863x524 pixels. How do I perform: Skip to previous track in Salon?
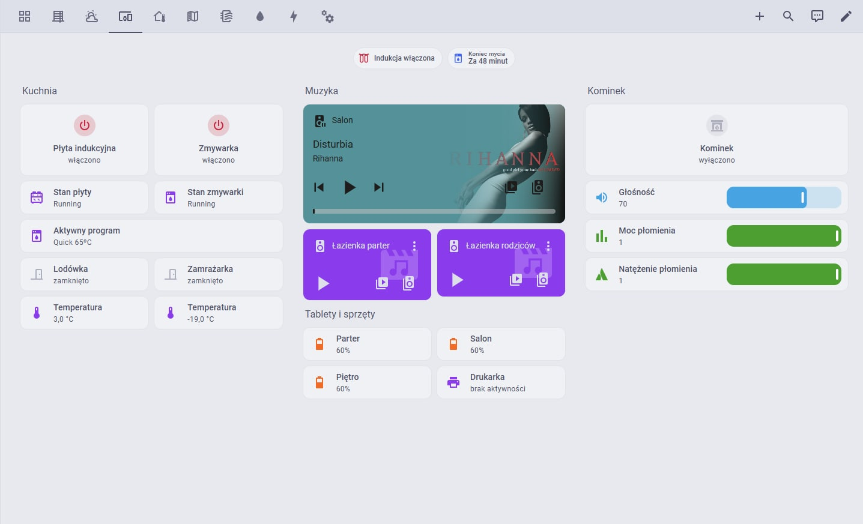click(319, 187)
